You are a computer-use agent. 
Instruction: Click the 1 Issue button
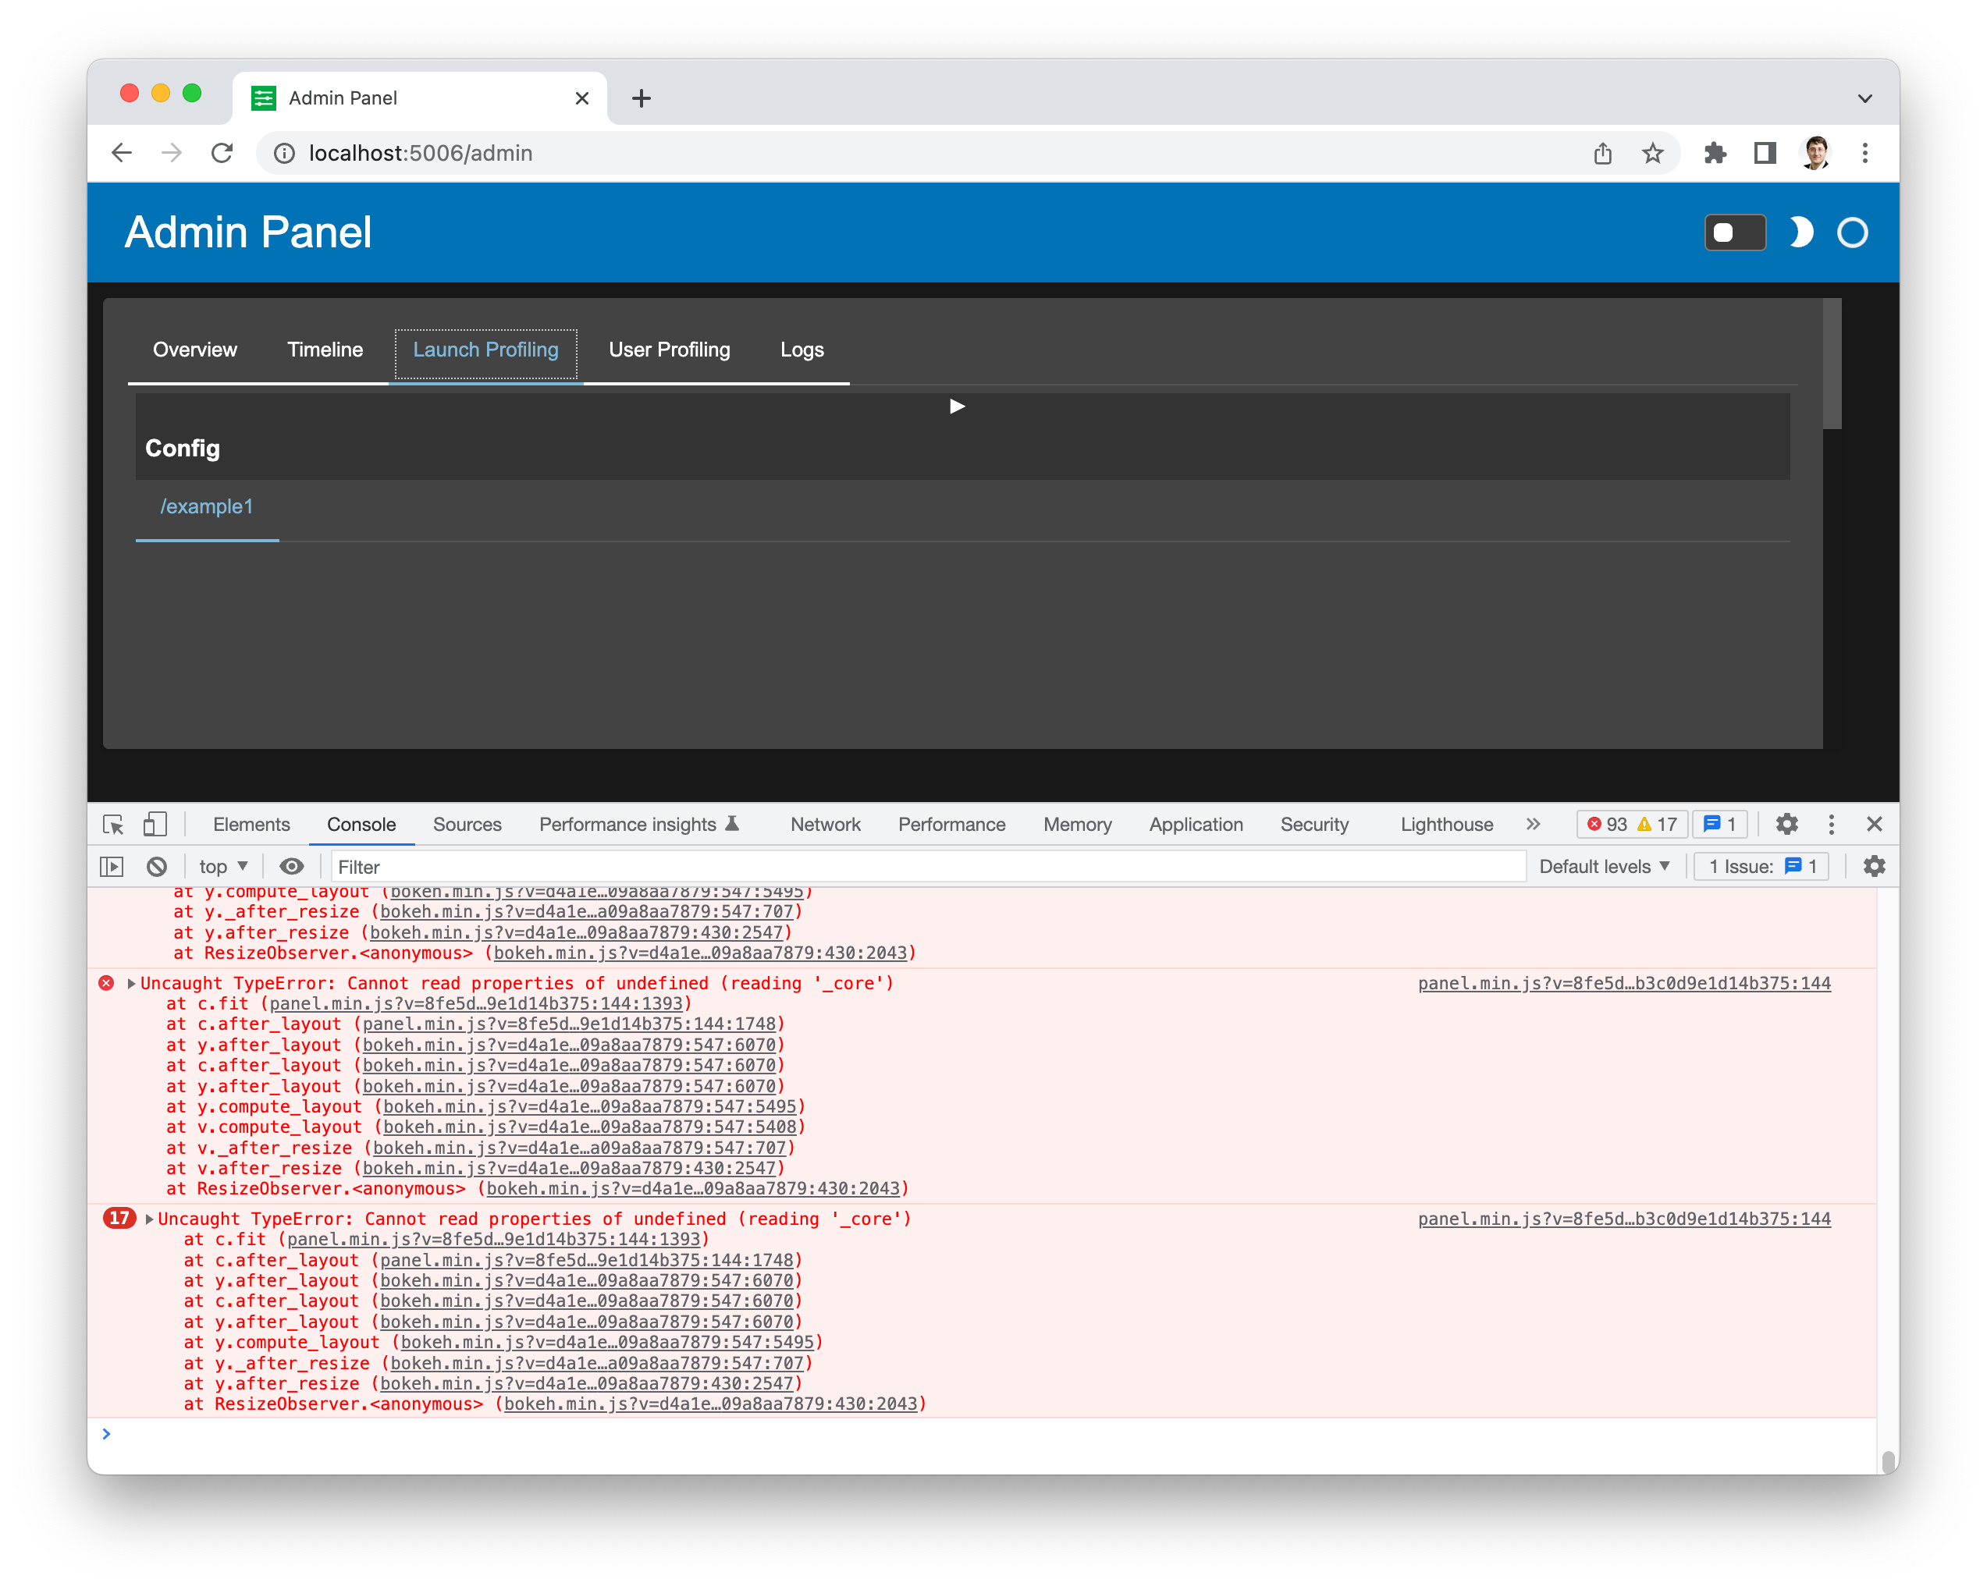click(x=1761, y=867)
